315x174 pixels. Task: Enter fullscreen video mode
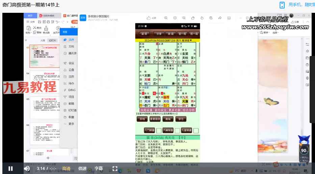click(x=115, y=169)
